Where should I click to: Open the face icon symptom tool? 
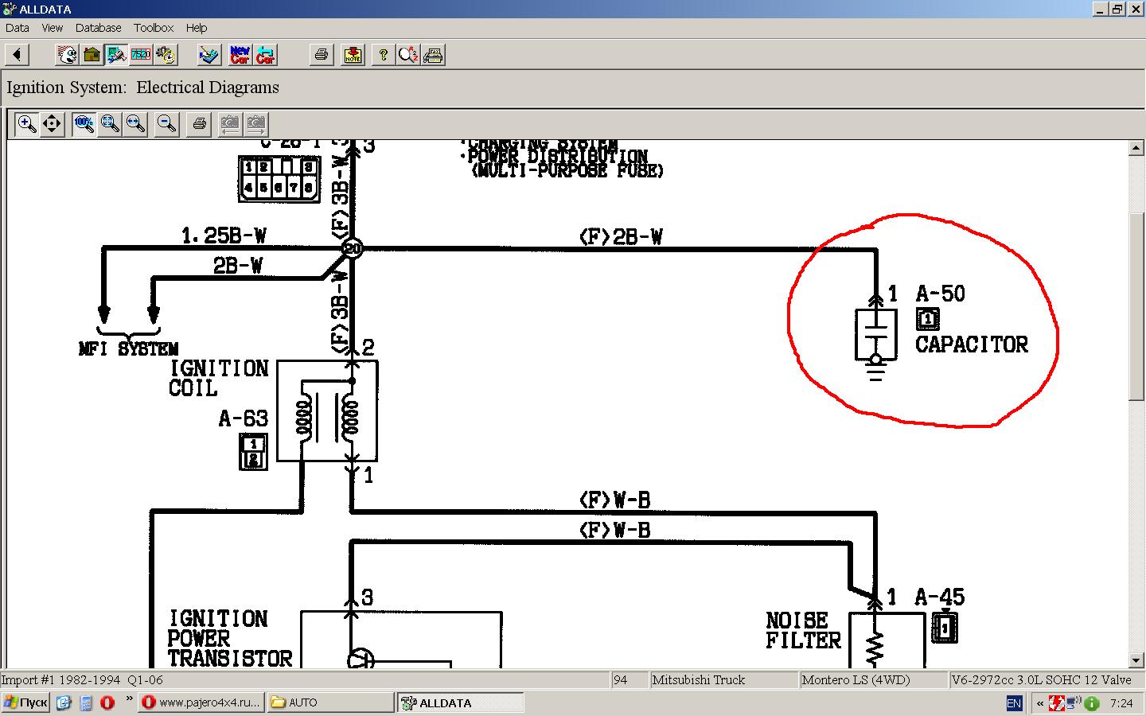tap(68, 55)
